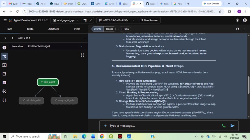Switch to the Artifacts tab
Image resolution: width=250 pixels, height=140 pixels.
pyautogui.click(x=54, y=29)
